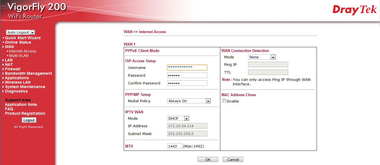Open the FAQ link
The width and height of the screenshot is (380, 165).
click(x=9, y=109)
